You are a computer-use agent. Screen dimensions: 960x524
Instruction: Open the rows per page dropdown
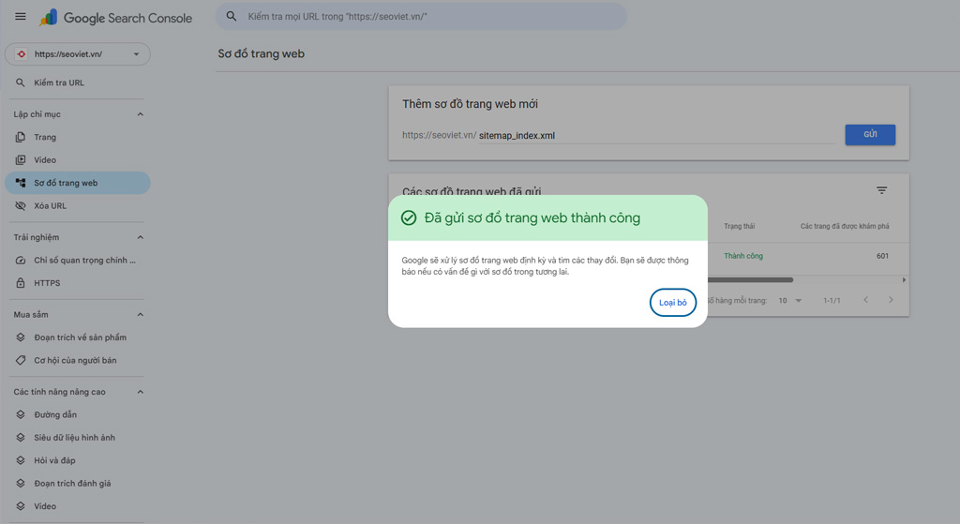pyautogui.click(x=790, y=301)
